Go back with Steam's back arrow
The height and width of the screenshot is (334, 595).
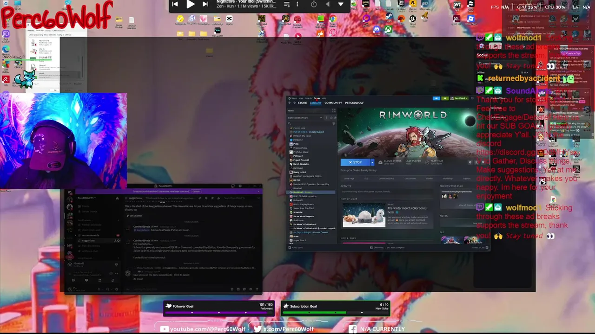290,103
